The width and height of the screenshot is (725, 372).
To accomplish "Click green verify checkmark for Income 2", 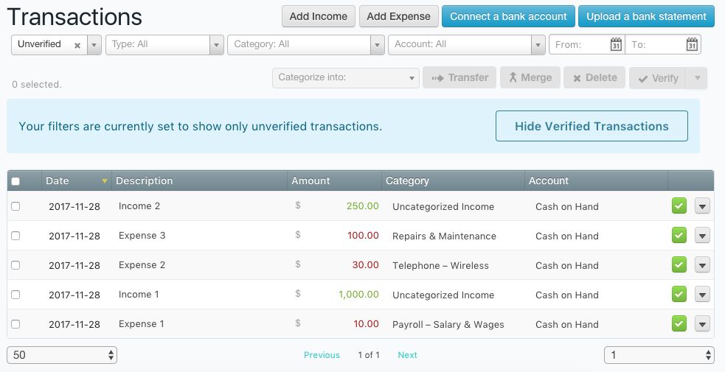I will pos(679,206).
